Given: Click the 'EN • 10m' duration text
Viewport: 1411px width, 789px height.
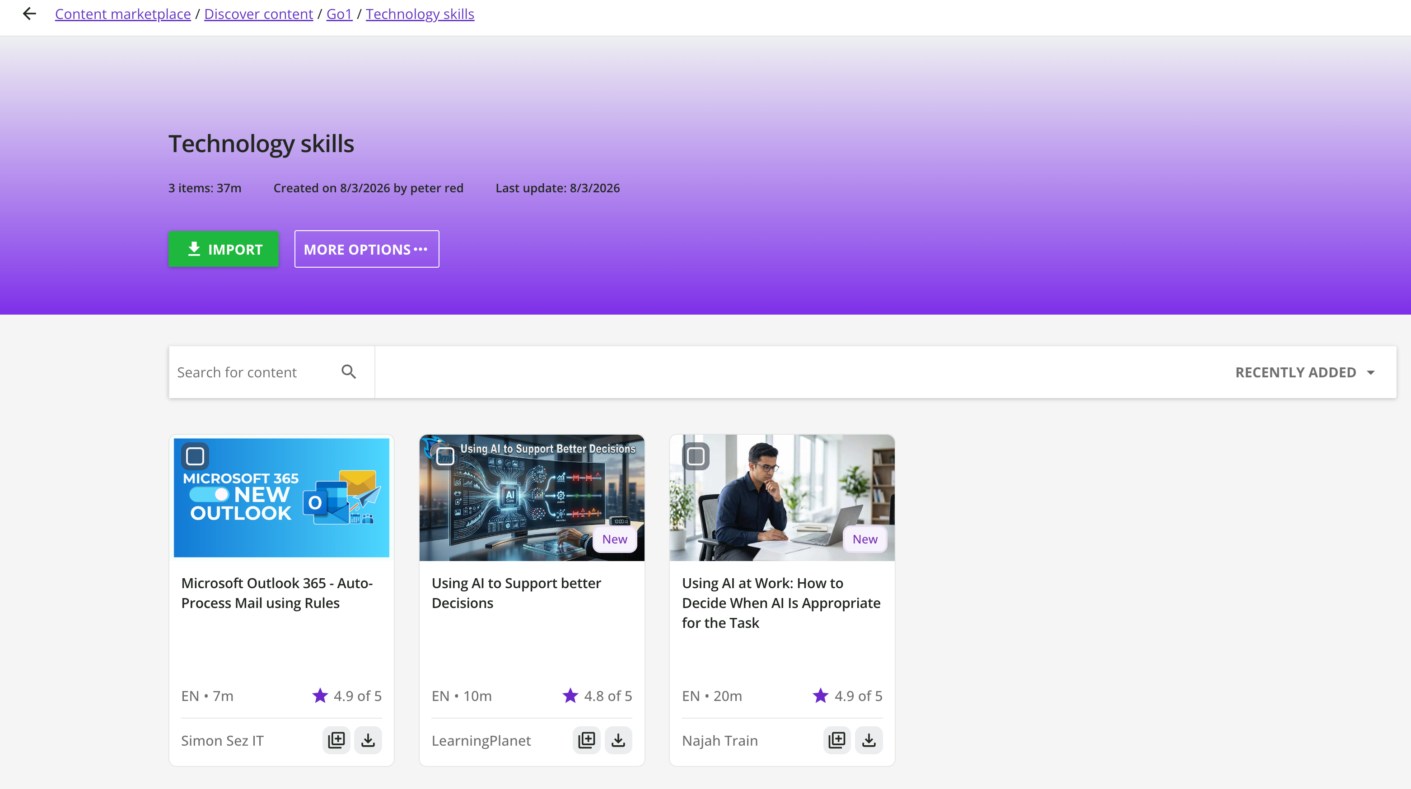Looking at the screenshot, I should [x=461, y=696].
